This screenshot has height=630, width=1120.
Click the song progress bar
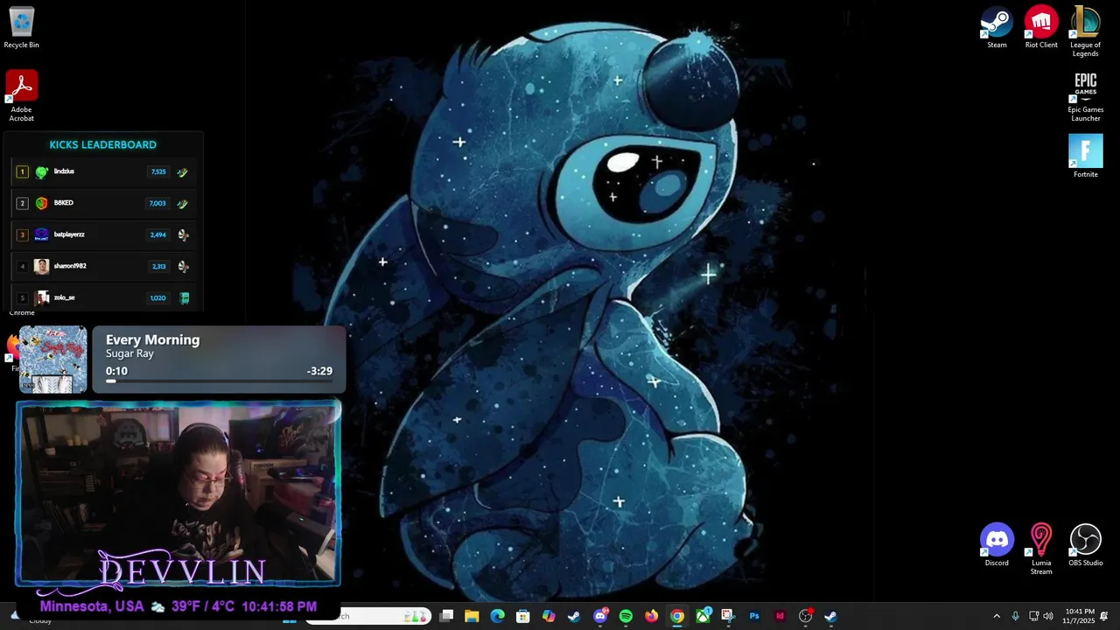(x=219, y=381)
